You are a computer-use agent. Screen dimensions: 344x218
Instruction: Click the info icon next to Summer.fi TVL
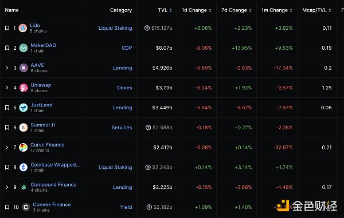pyautogui.click(x=148, y=128)
